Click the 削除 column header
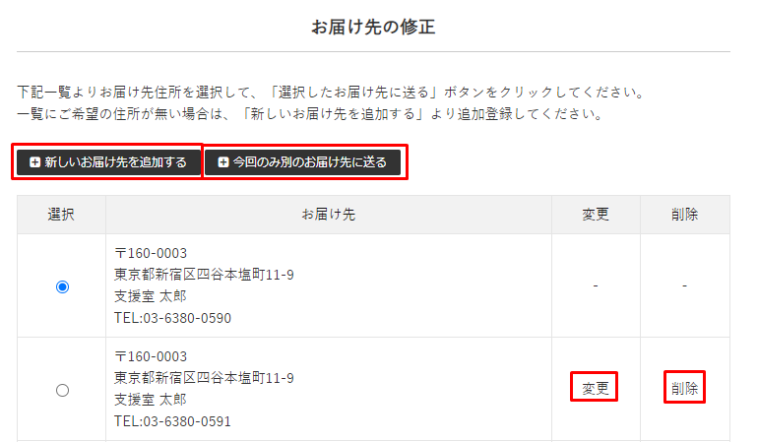The width and height of the screenshot is (758, 442). tap(684, 215)
